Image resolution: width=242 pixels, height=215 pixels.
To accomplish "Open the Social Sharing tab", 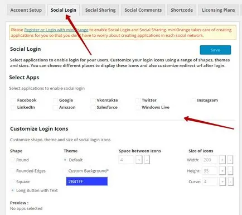I will click(100, 10).
